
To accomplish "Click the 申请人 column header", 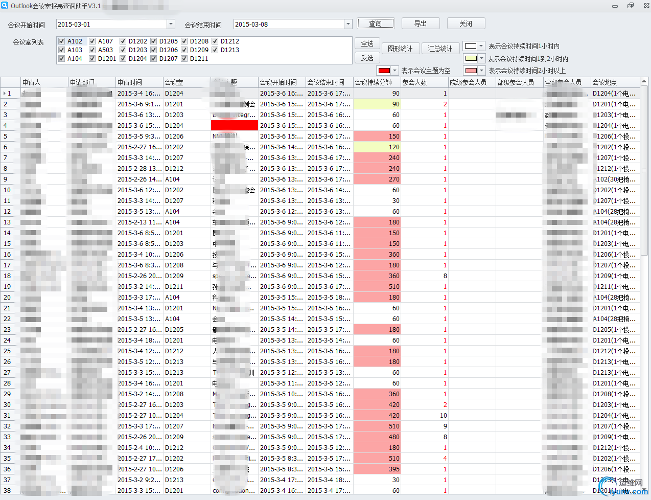I will coord(44,82).
